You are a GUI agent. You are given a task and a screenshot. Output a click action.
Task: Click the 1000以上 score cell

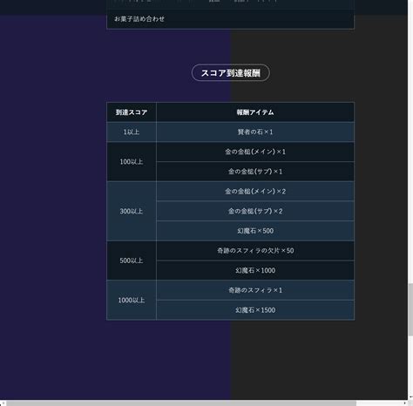132,300
